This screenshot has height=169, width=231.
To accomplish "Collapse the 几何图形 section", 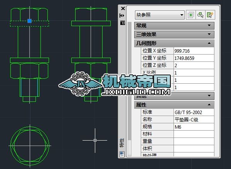I will 174,43.
